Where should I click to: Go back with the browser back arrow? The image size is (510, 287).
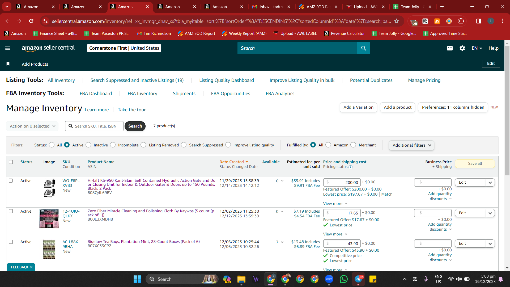tap(7, 21)
